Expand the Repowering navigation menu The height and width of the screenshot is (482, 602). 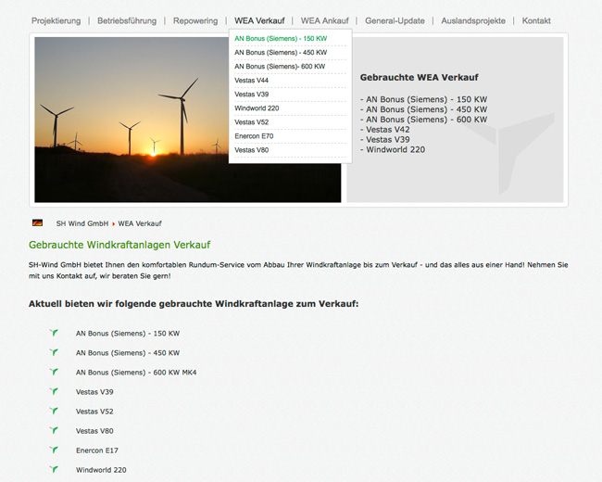click(195, 20)
